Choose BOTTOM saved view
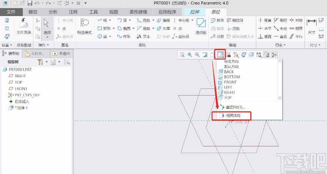This screenshot has width=327, height=174. coord(229,77)
